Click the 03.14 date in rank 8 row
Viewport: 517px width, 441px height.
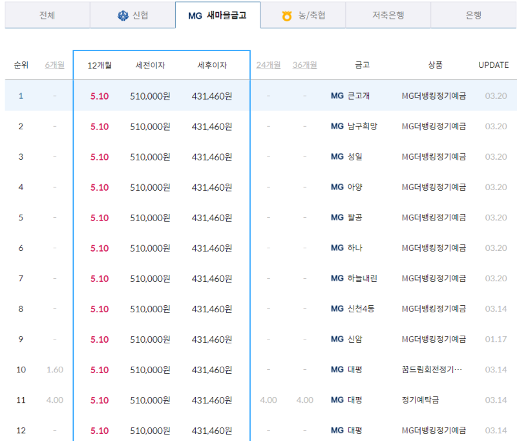click(496, 308)
